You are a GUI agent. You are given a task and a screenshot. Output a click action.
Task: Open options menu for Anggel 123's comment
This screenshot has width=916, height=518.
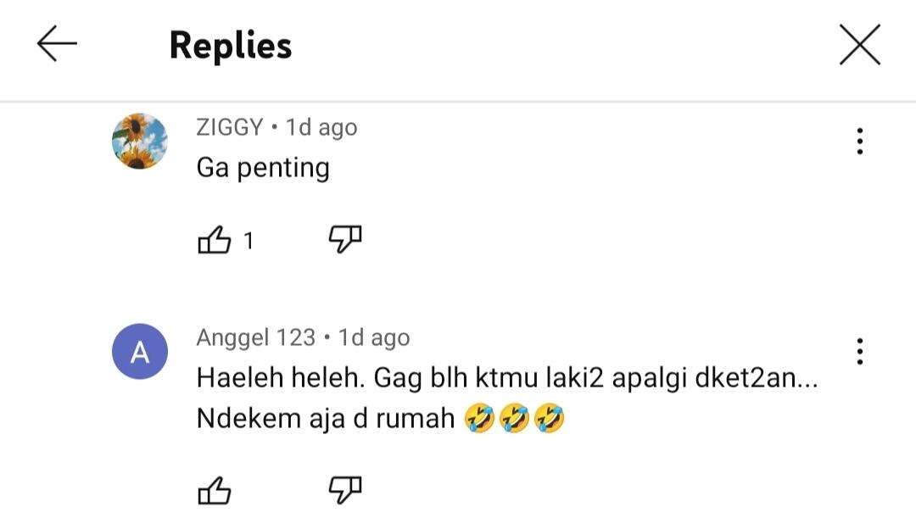[860, 349]
